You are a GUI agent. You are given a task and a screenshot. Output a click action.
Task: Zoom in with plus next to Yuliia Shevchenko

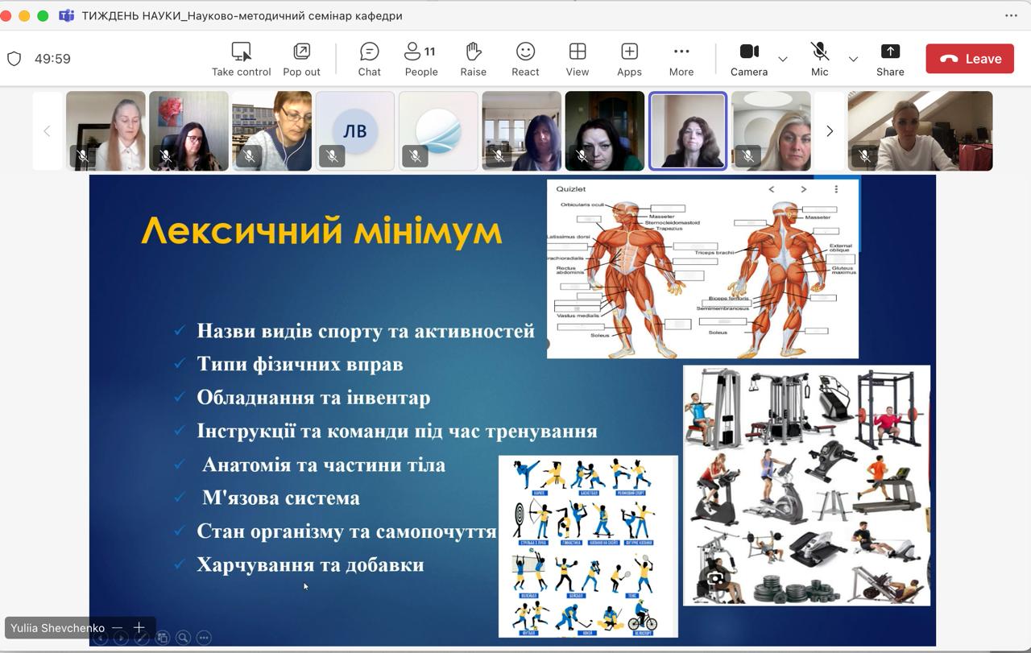[x=139, y=627]
